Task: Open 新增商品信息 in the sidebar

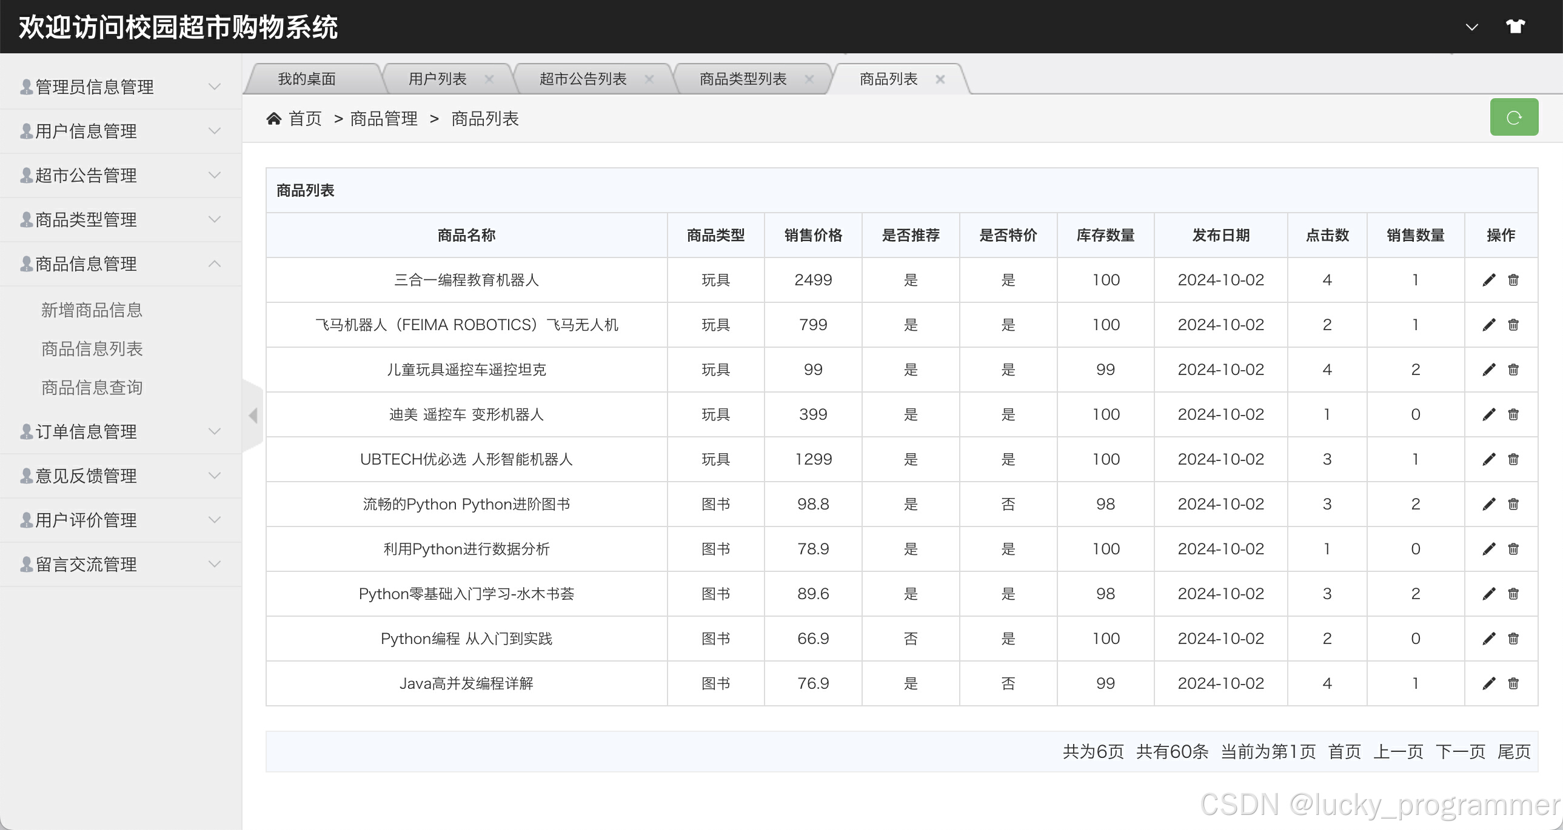Action: tap(92, 310)
